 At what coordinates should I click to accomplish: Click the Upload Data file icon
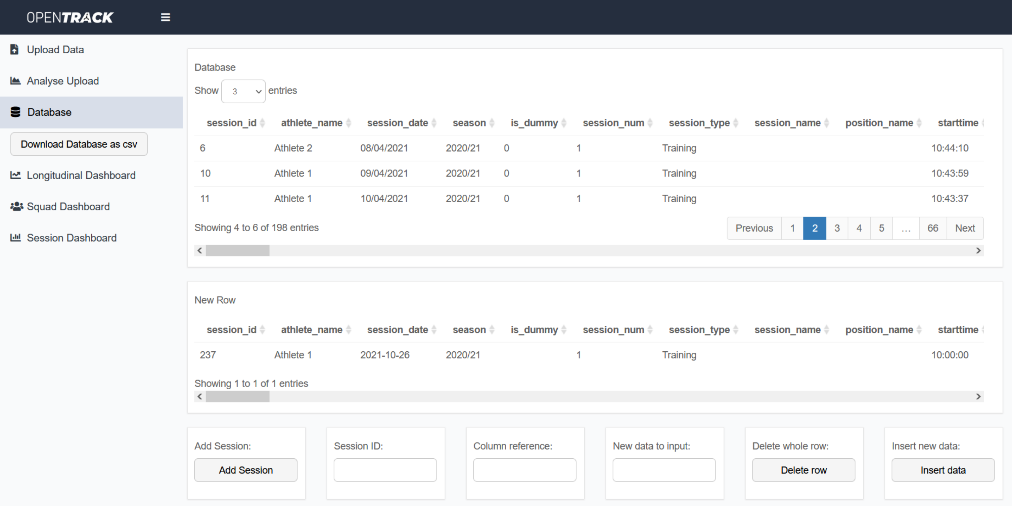pyautogui.click(x=14, y=49)
